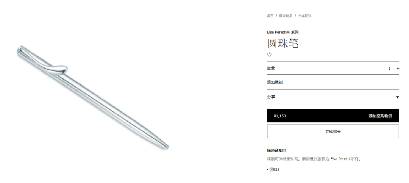Expand the 分享 section triangle arrow
Viewport: 409px width, 183px height.
click(397, 97)
